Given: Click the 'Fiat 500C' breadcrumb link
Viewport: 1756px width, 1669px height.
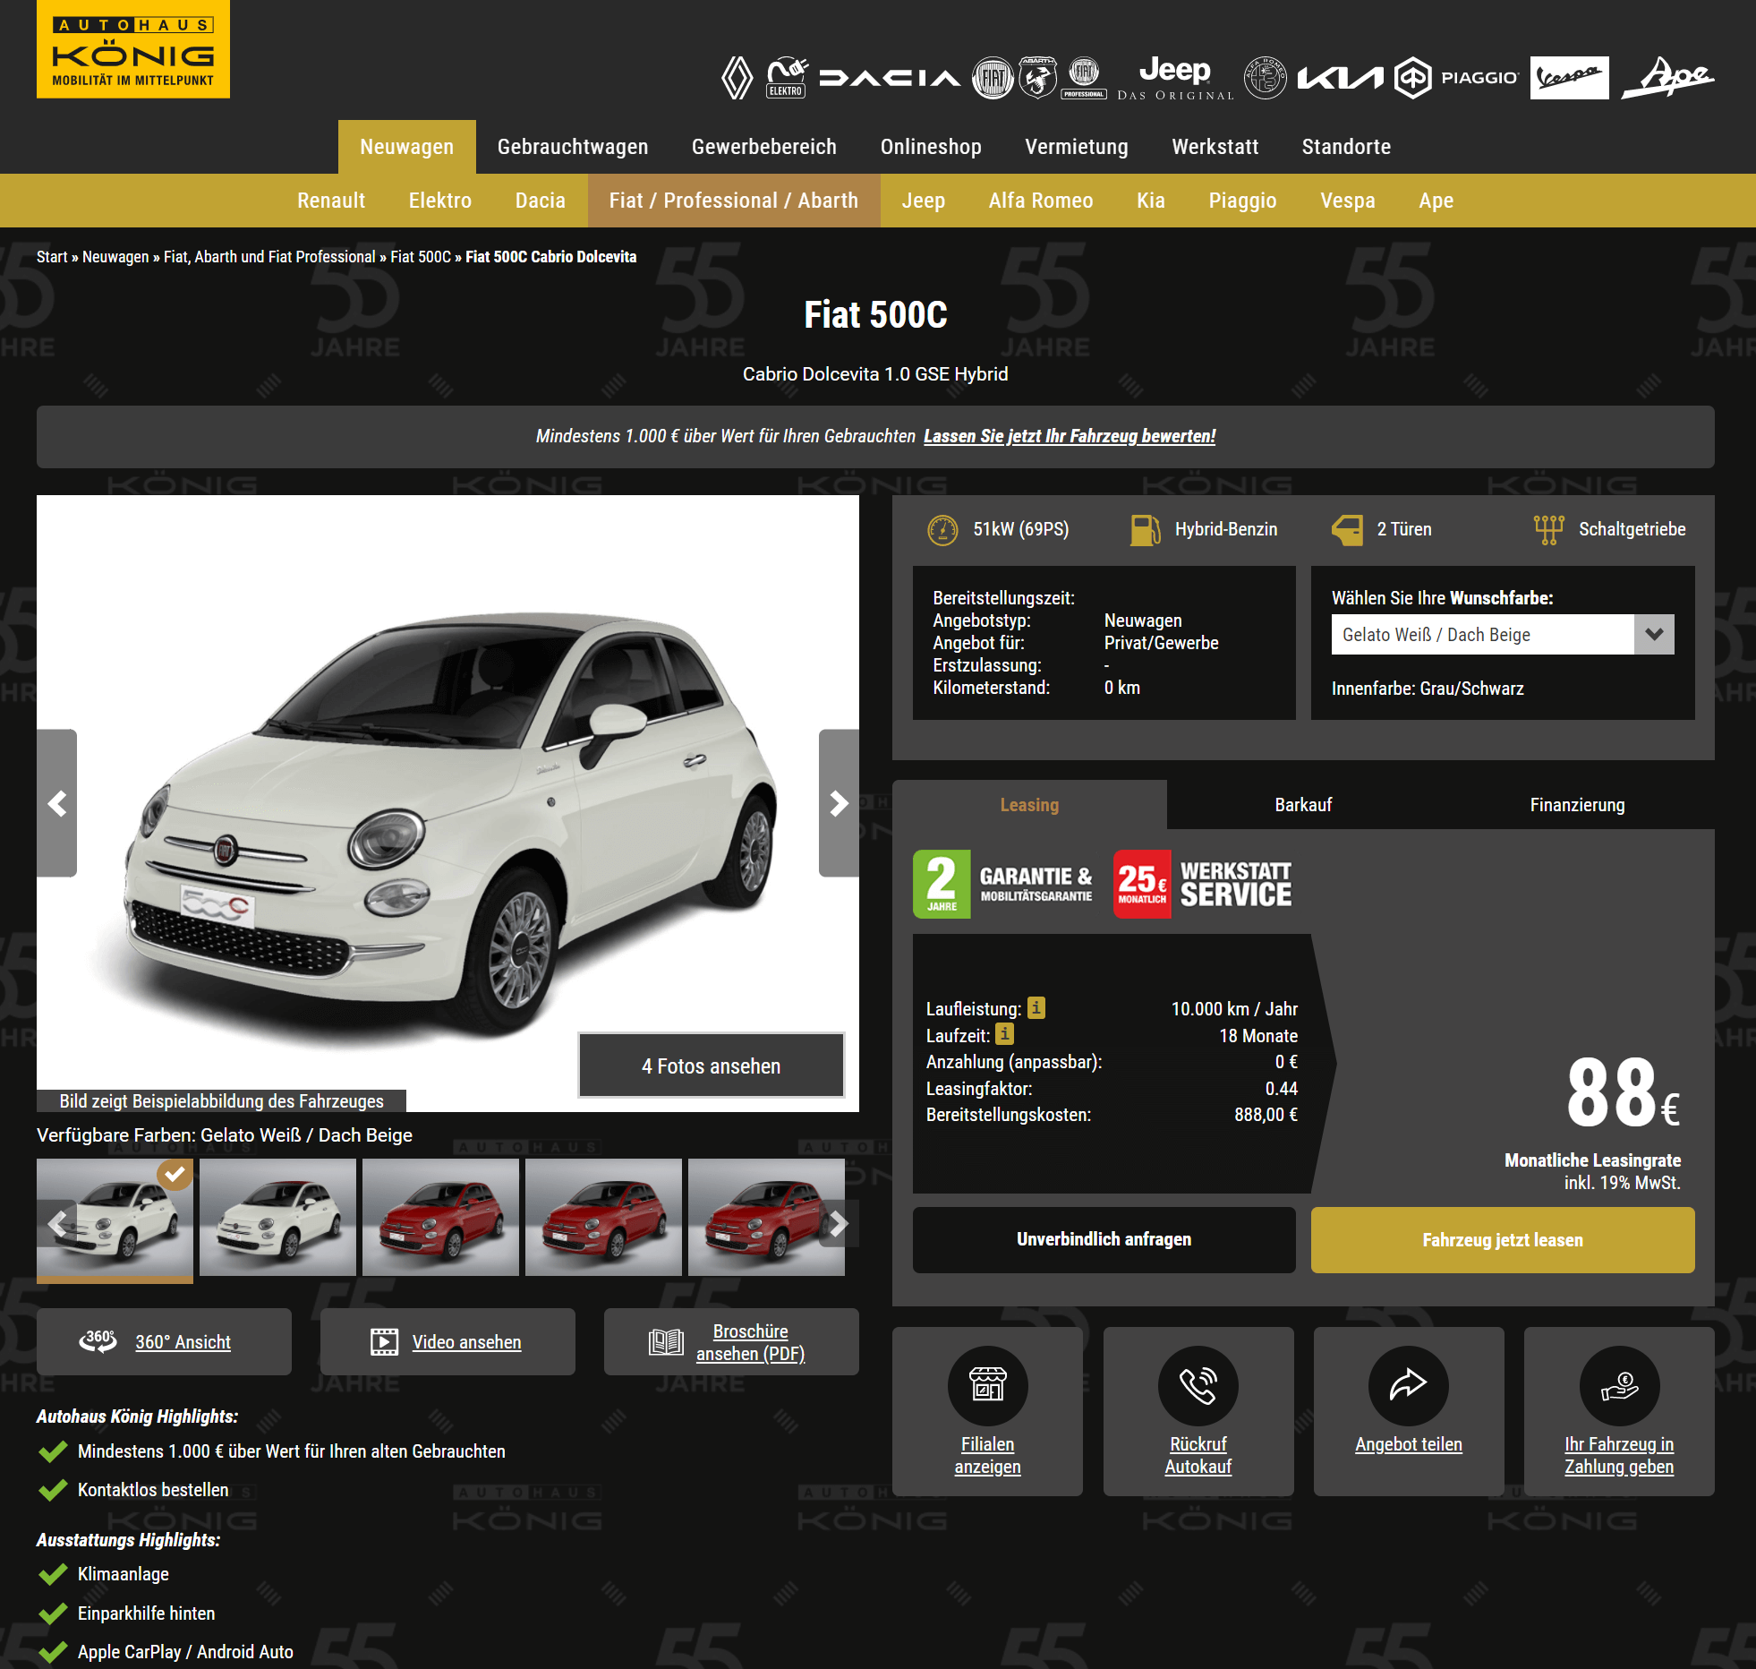Looking at the screenshot, I should 421,257.
